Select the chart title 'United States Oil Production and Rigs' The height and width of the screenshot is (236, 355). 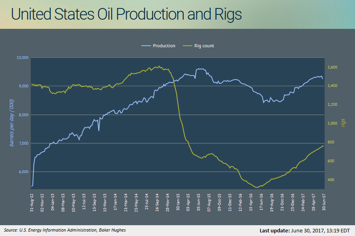127,14
